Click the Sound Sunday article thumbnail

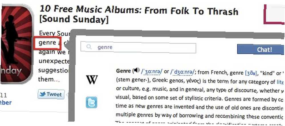(16, 44)
